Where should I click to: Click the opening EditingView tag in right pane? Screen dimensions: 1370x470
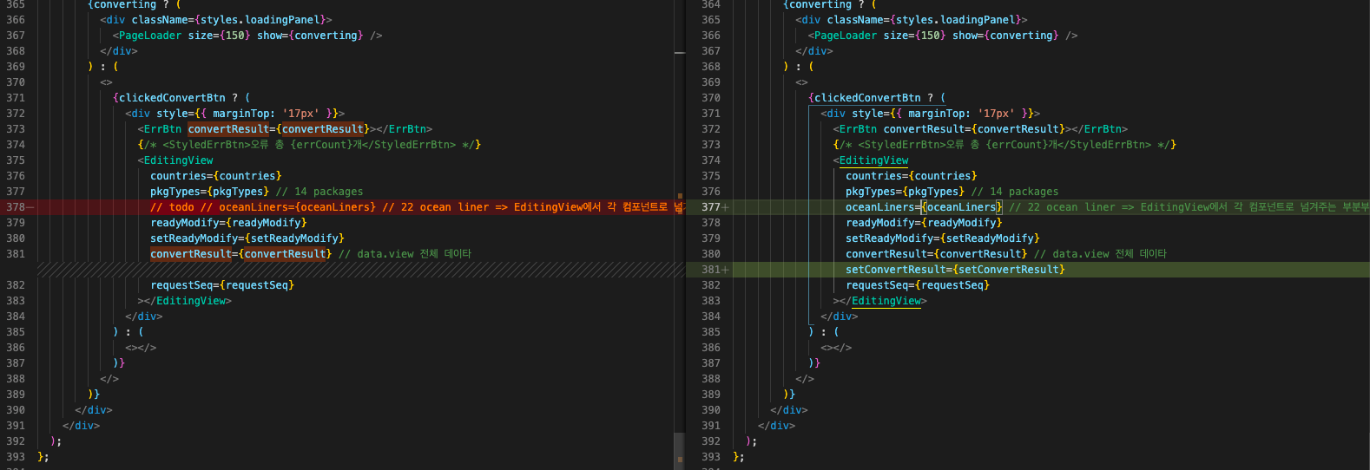(x=873, y=160)
